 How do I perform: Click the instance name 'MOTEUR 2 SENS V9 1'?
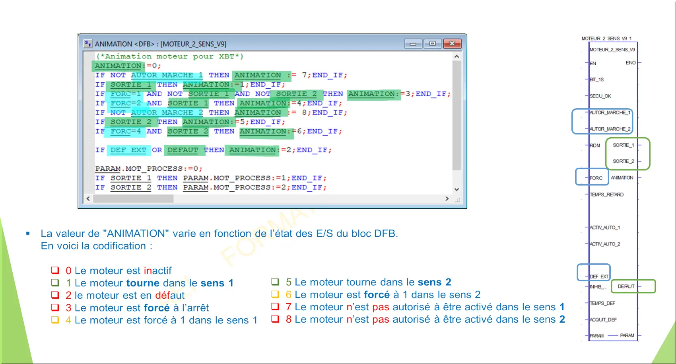(x=606, y=39)
